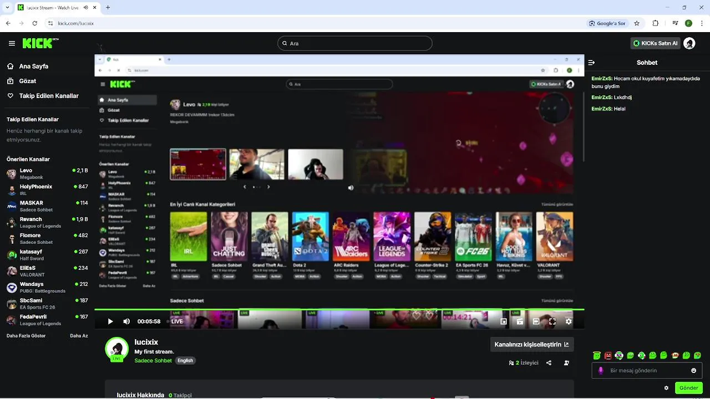Mute the stream volume

point(126,321)
